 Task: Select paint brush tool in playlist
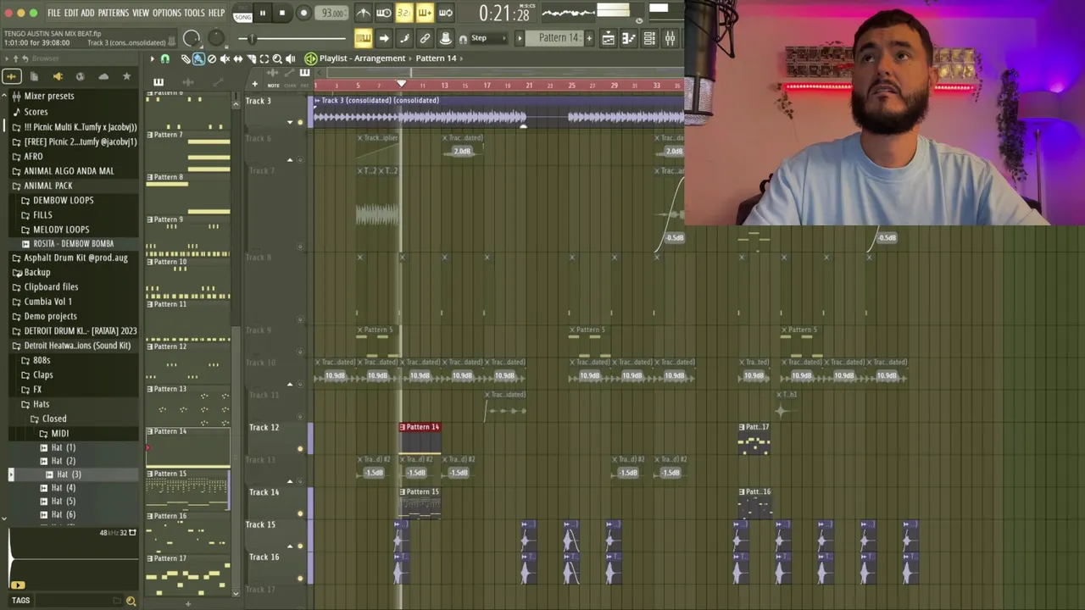[198, 58]
